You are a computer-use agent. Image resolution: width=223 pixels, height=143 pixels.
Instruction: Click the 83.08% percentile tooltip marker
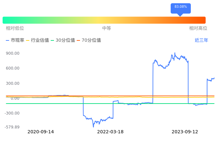coord(180,7)
